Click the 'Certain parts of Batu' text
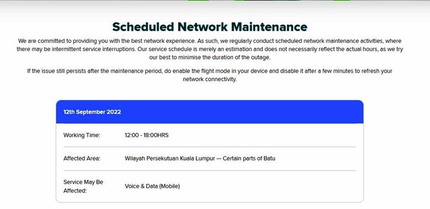 click(249, 158)
